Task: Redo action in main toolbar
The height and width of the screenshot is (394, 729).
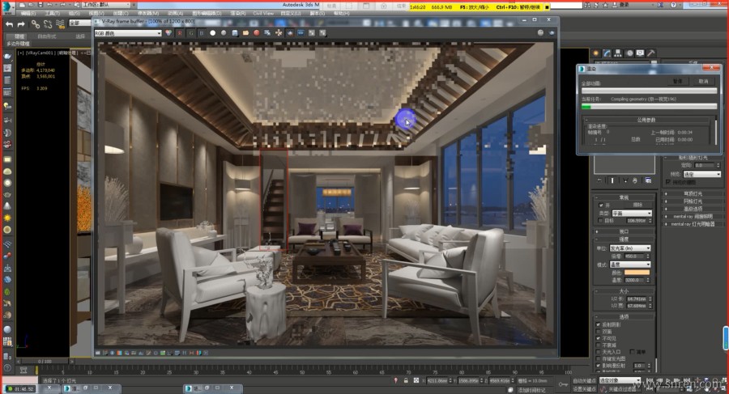Action: point(21,23)
